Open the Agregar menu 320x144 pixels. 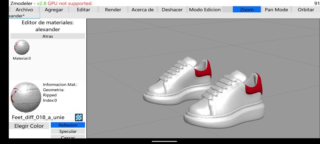tap(54, 10)
